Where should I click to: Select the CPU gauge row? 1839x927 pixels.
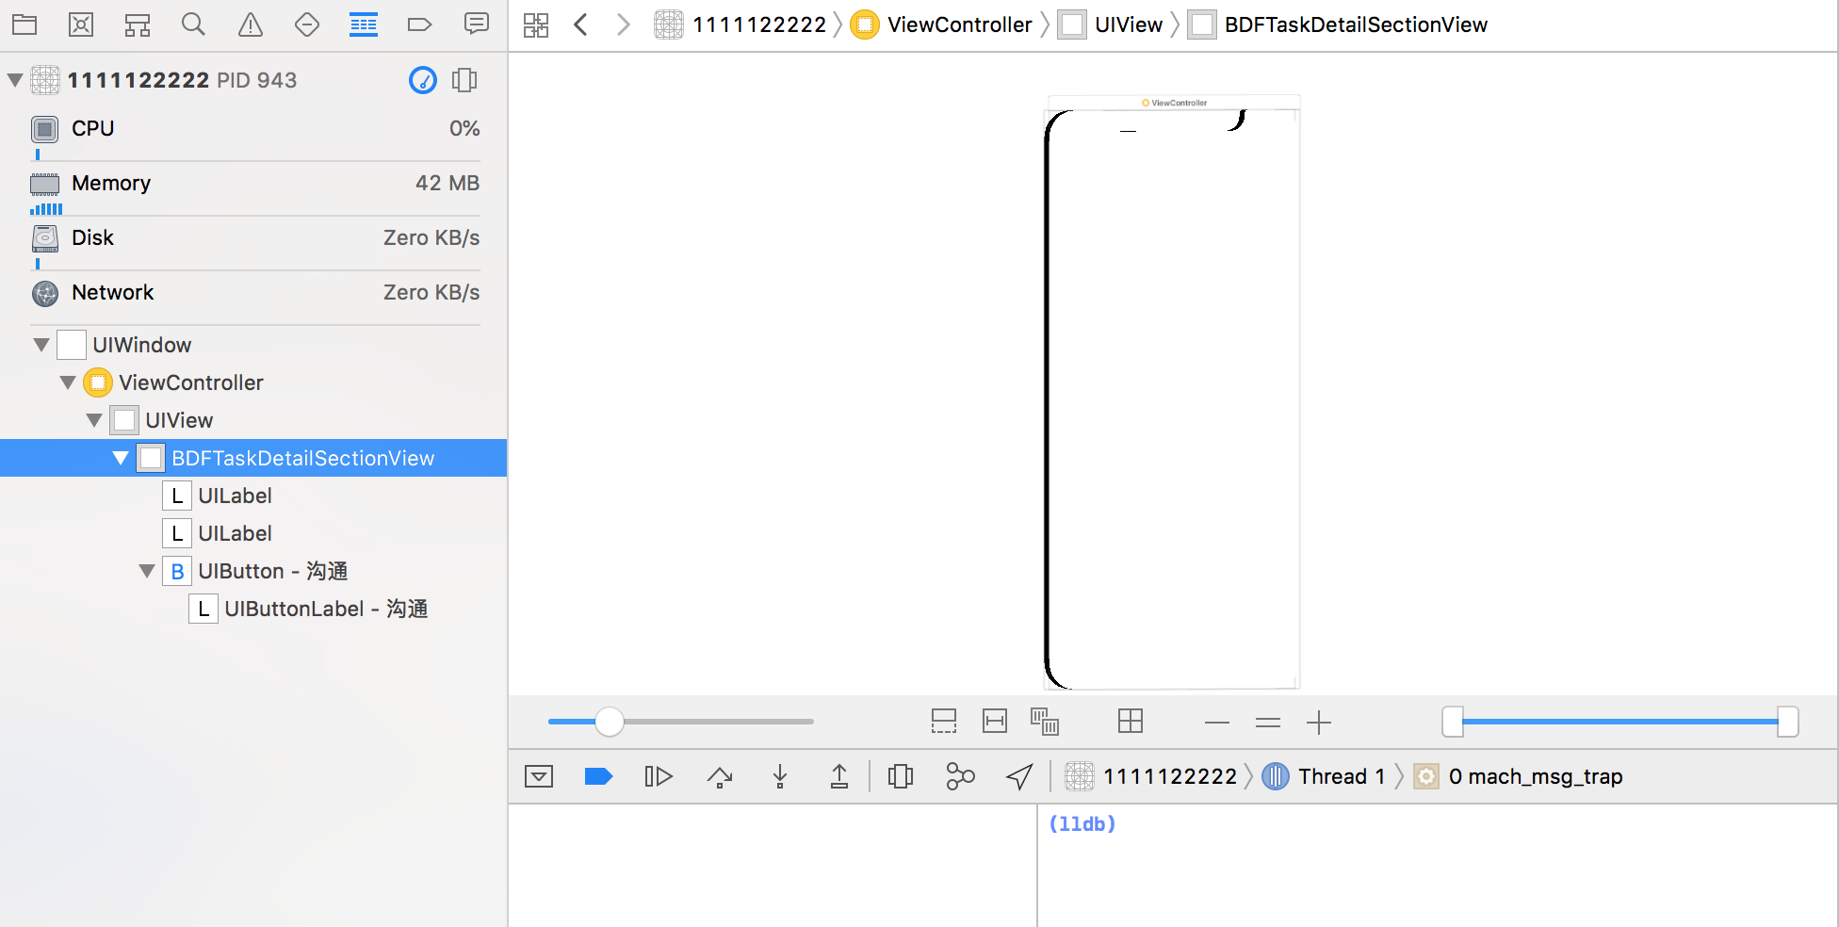(x=254, y=129)
